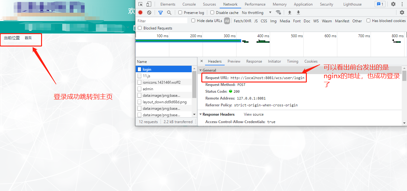The height and width of the screenshot is (191, 407).
Task: Select the 11.js request row
Action: (164, 76)
